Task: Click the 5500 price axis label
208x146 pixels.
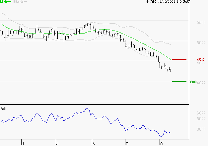Action: click(201, 22)
